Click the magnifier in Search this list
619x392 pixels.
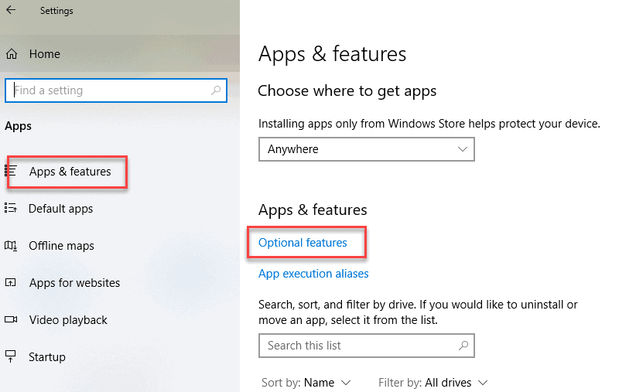point(463,346)
